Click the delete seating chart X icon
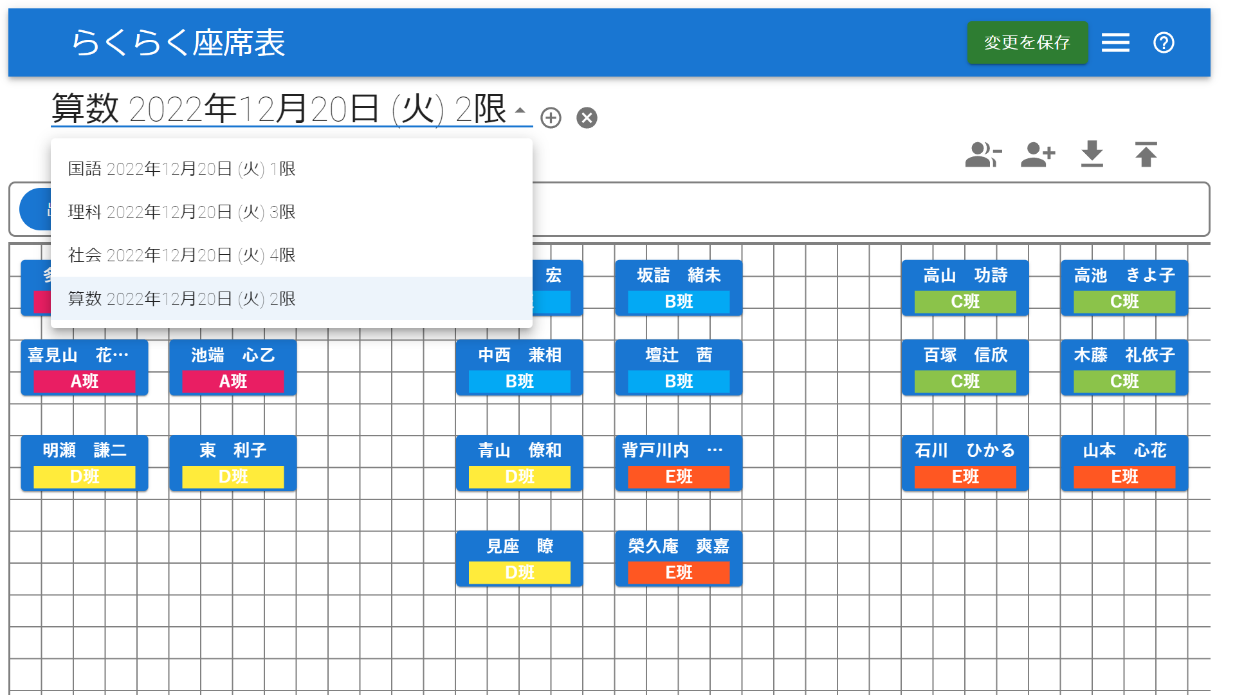This screenshot has width=1235, height=695. coord(587,118)
